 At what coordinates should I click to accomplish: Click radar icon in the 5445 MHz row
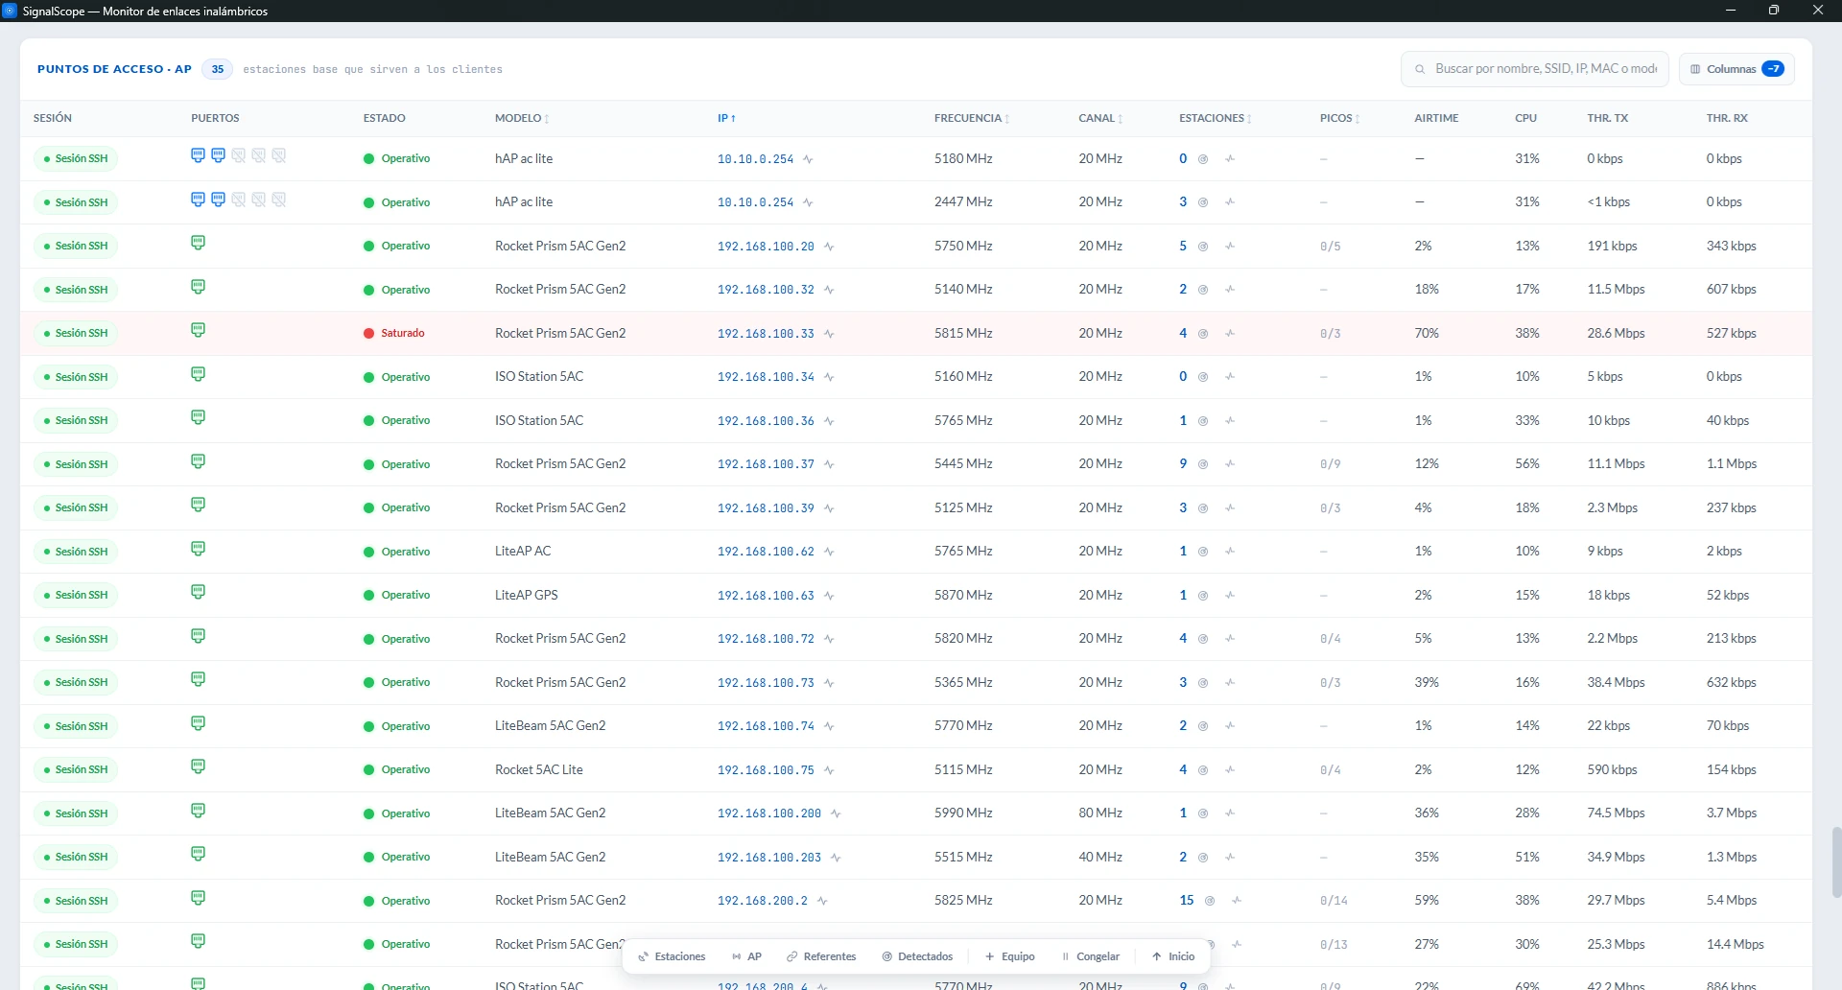tap(1202, 464)
